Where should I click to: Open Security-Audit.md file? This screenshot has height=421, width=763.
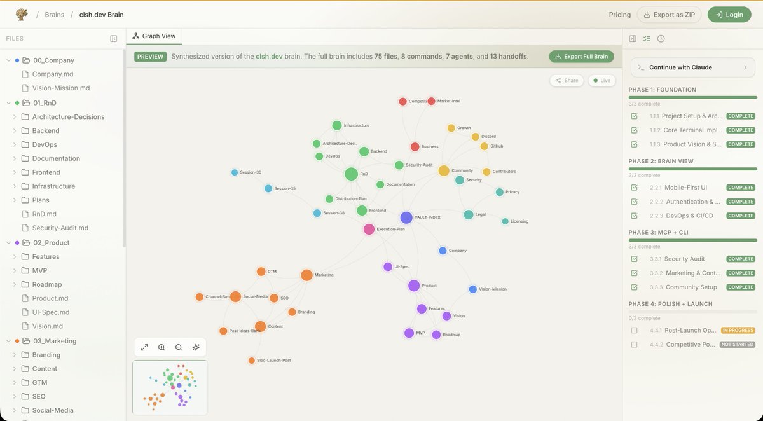[60, 228]
